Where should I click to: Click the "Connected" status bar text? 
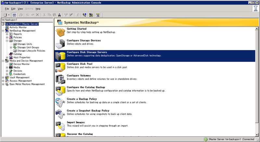[x=248, y=139]
